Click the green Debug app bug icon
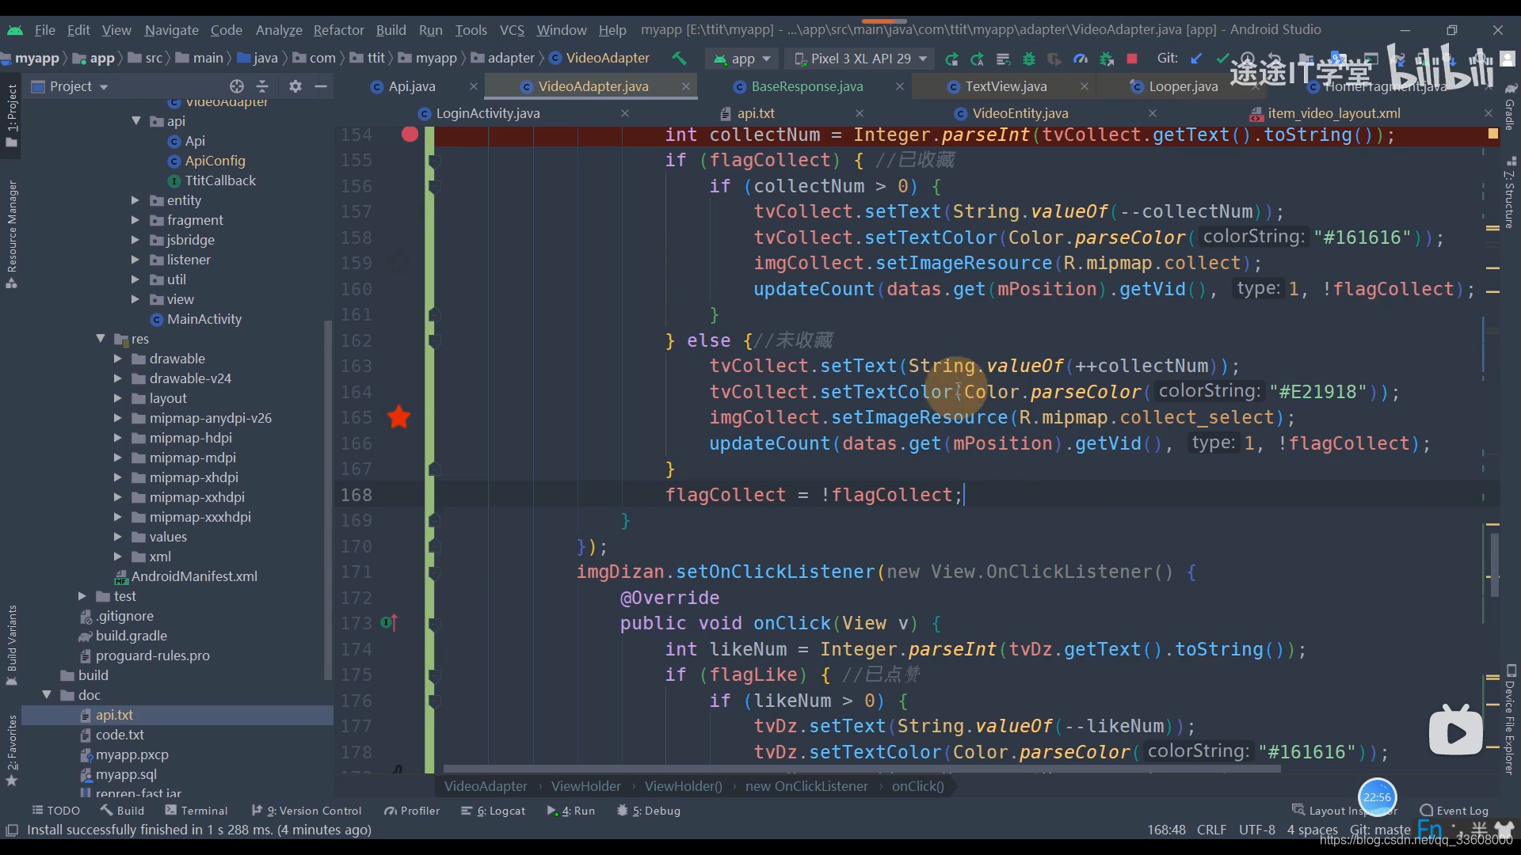This screenshot has width=1521, height=855. tap(1029, 59)
